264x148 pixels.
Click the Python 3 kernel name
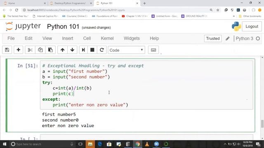(244, 38)
